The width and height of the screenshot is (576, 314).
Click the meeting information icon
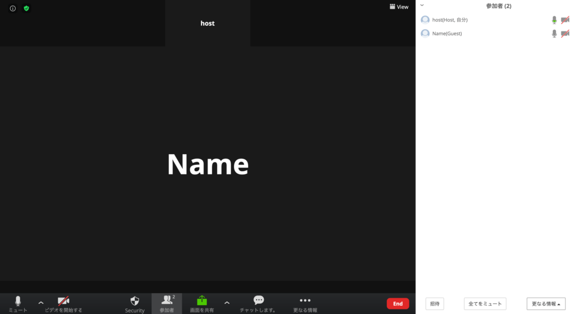[12, 8]
